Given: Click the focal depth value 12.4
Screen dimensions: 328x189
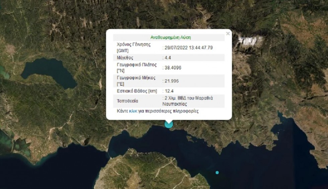Looking at the screenshot, I should click(168, 91).
